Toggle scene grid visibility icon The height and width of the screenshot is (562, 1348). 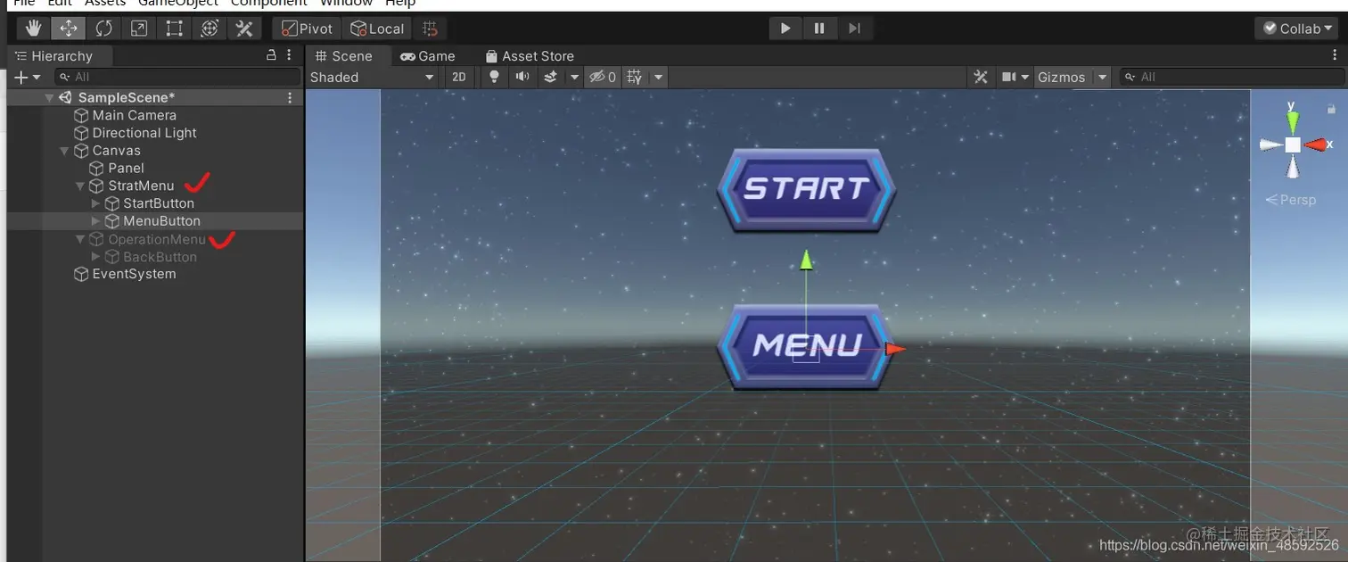point(635,78)
